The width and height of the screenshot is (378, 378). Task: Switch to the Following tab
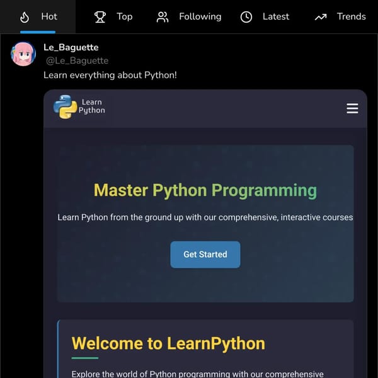pyautogui.click(x=189, y=16)
